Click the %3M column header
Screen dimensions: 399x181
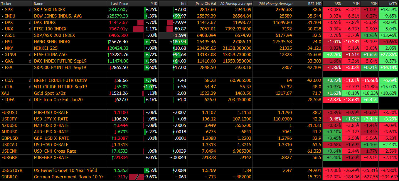click(370, 4)
